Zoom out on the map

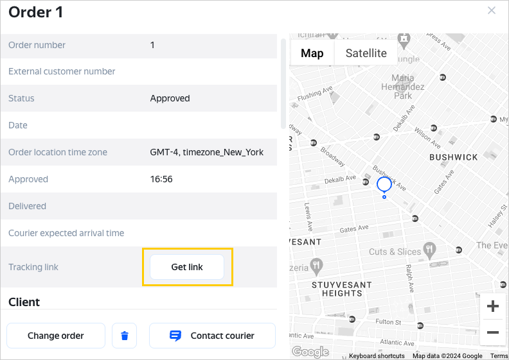493,332
